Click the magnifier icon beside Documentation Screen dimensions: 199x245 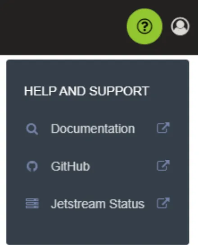click(32, 129)
